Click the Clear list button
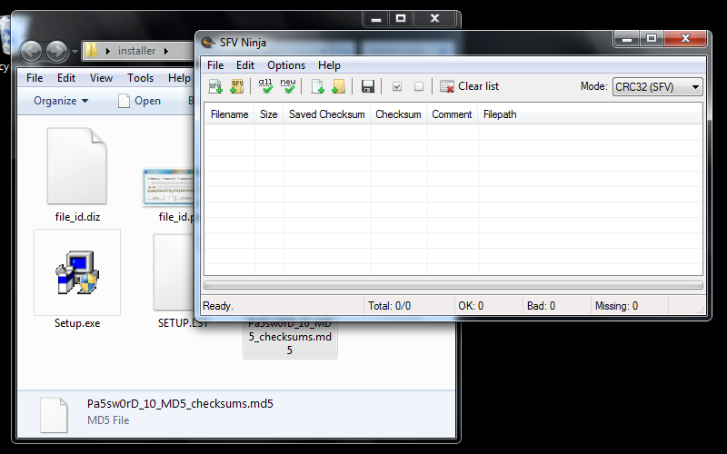 click(469, 86)
